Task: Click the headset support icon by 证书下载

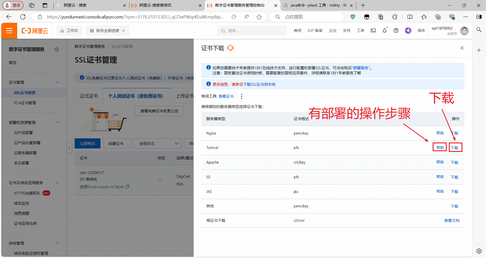Action: pyautogui.click(x=230, y=48)
